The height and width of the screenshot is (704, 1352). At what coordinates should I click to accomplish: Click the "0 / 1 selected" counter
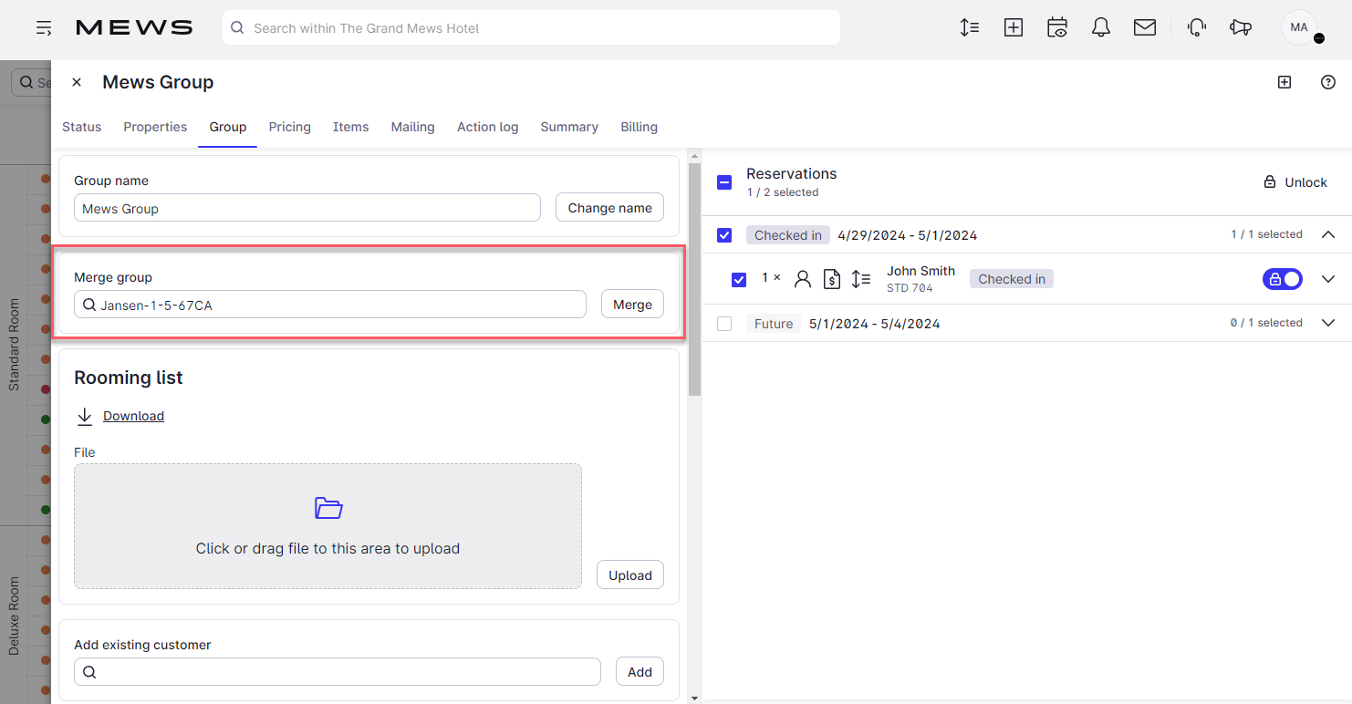[x=1266, y=323]
